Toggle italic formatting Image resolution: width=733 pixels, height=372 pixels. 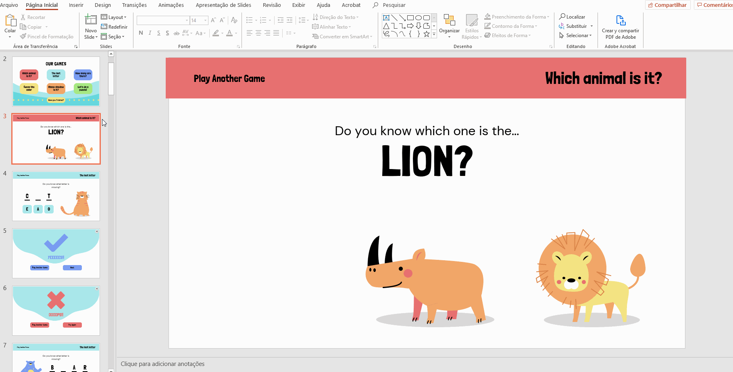(x=150, y=33)
